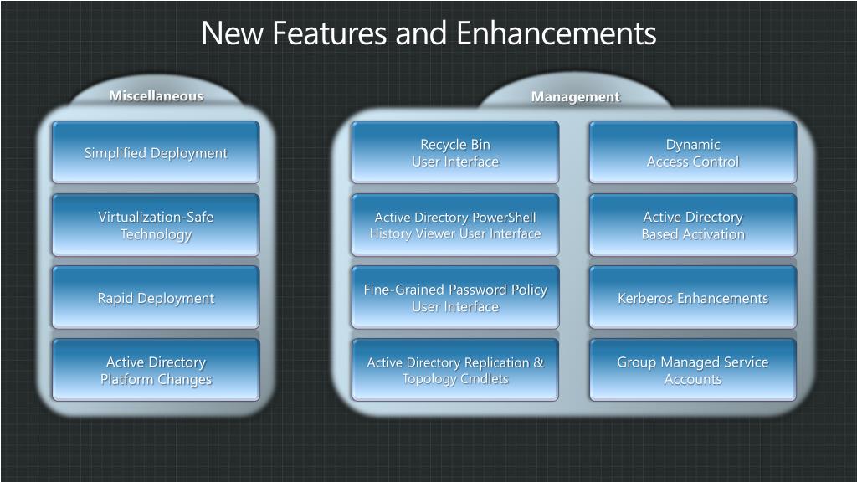Click Active Directory Replication & Topology Cmdlets

[455, 370]
